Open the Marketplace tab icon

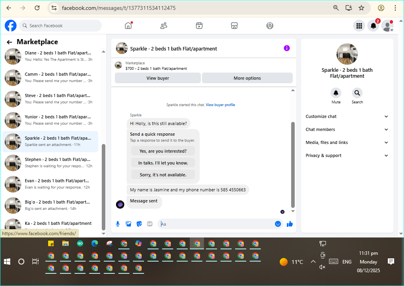pos(234,26)
